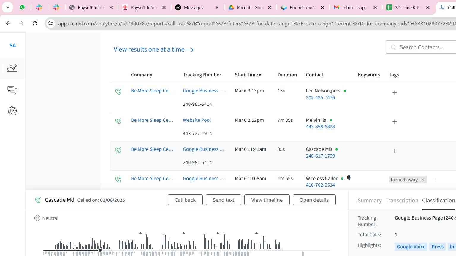Image resolution: width=456 pixels, height=256 pixels.
Task: Click the Search Contacts field
Action: [x=422, y=47]
